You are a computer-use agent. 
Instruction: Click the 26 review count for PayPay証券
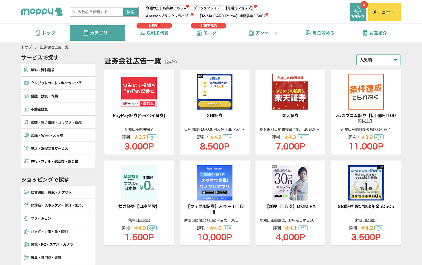152,137
